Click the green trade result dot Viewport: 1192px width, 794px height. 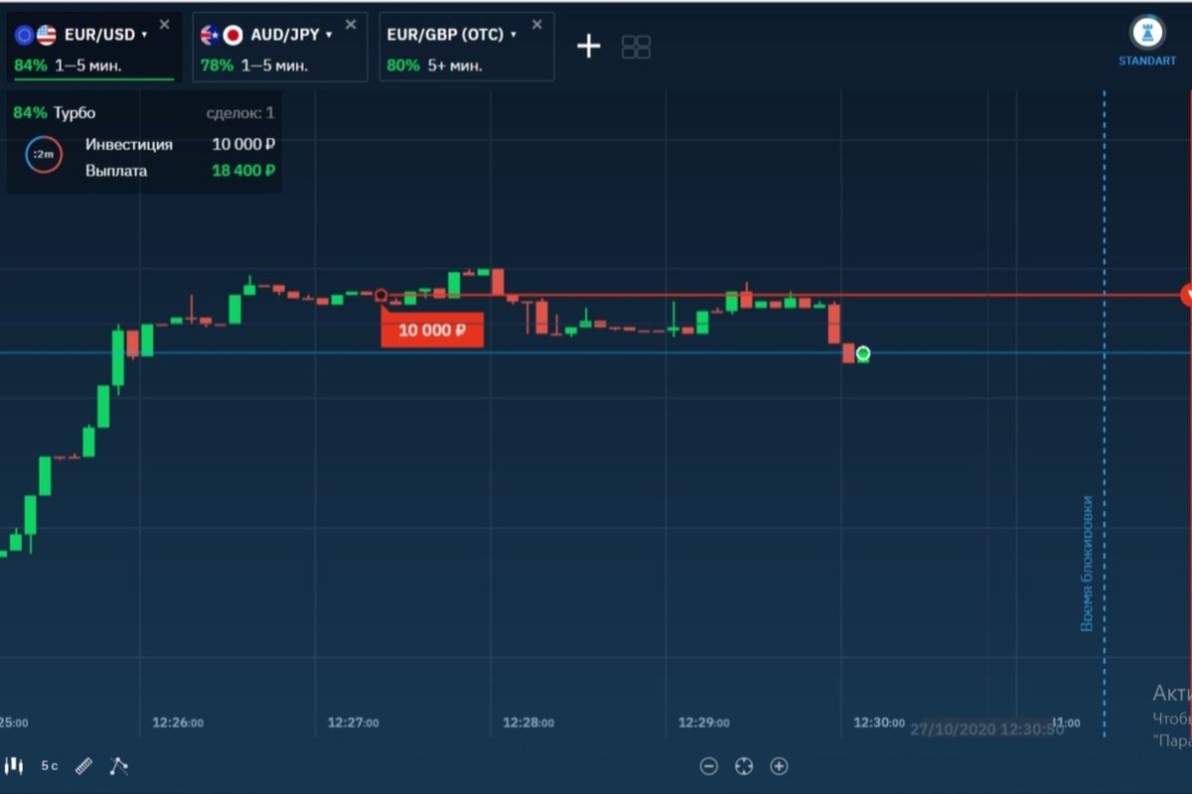(863, 354)
